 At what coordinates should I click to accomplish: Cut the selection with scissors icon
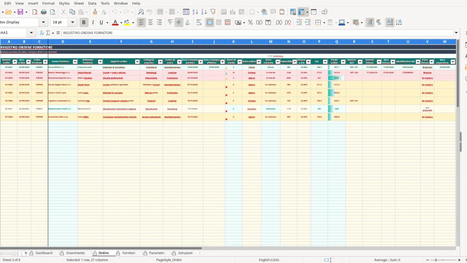pos(63,12)
